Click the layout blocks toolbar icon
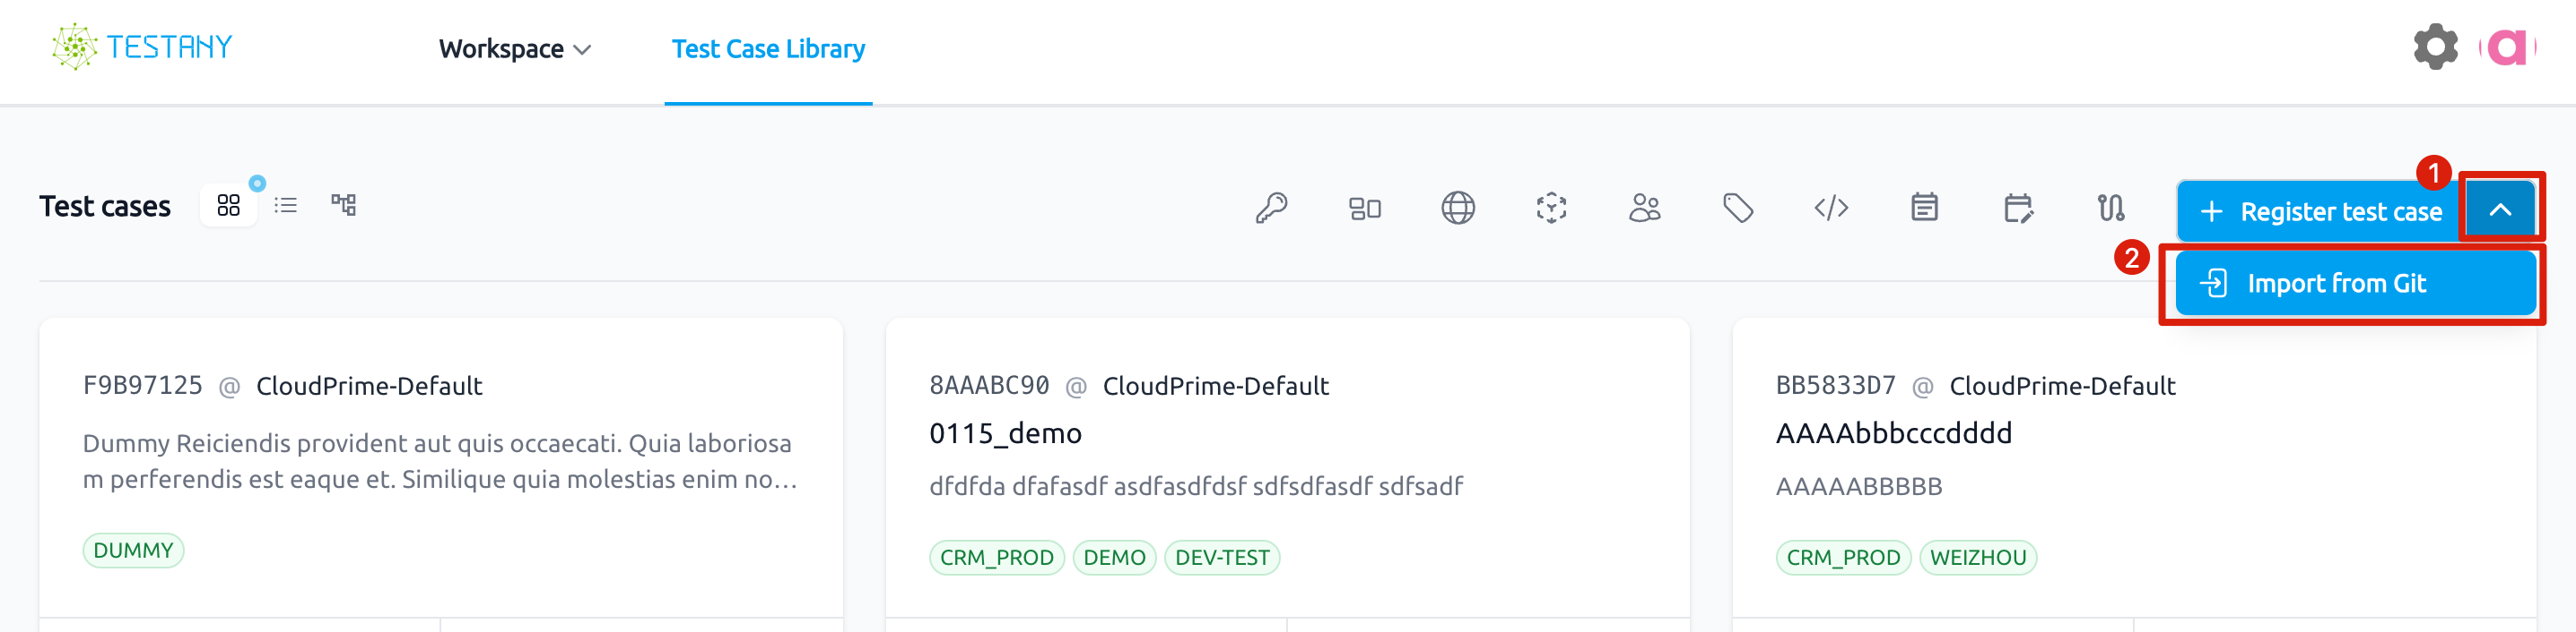Viewport: 2576px width, 632px height. (x=1365, y=208)
